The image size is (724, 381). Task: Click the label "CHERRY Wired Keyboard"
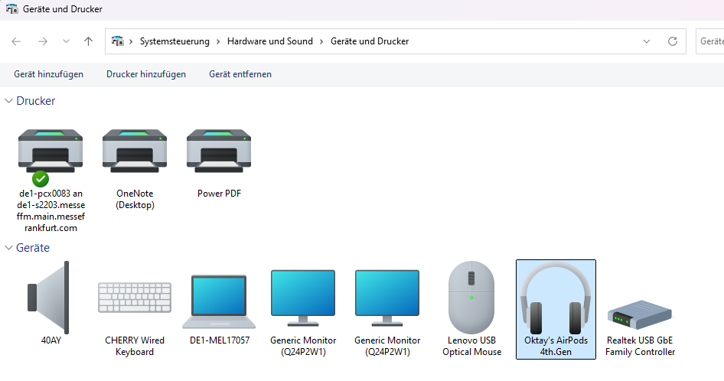tap(135, 346)
